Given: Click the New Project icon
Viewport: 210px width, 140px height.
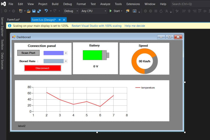Looking at the screenshot, I should tap(21, 11).
